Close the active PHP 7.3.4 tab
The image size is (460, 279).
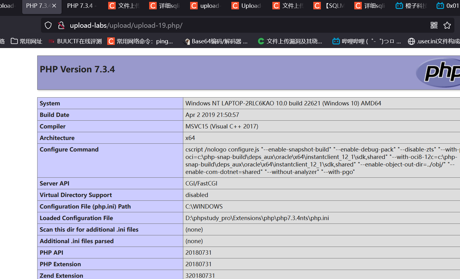click(54, 6)
